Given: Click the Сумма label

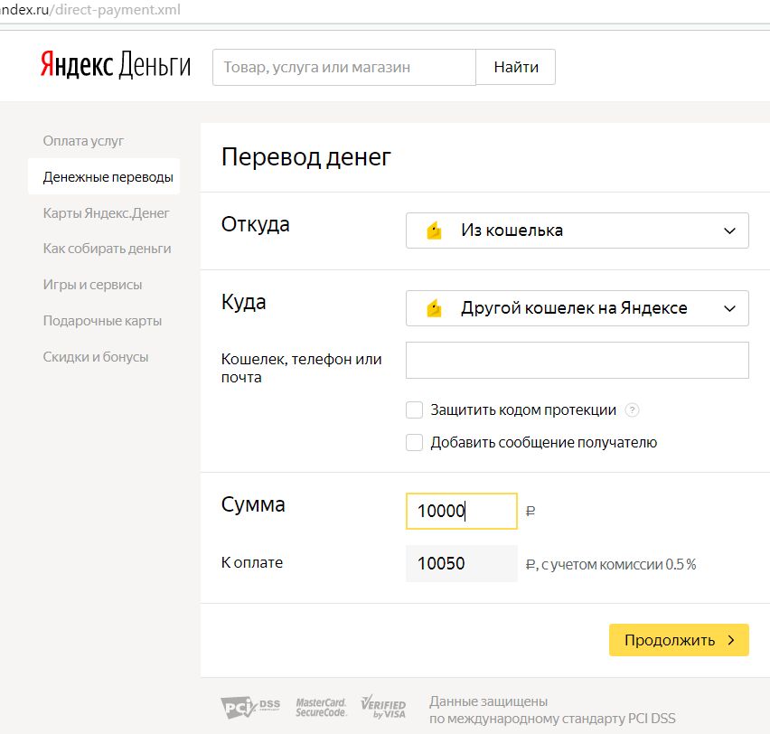Looking at the screenshot, I should tap(253, 504).
